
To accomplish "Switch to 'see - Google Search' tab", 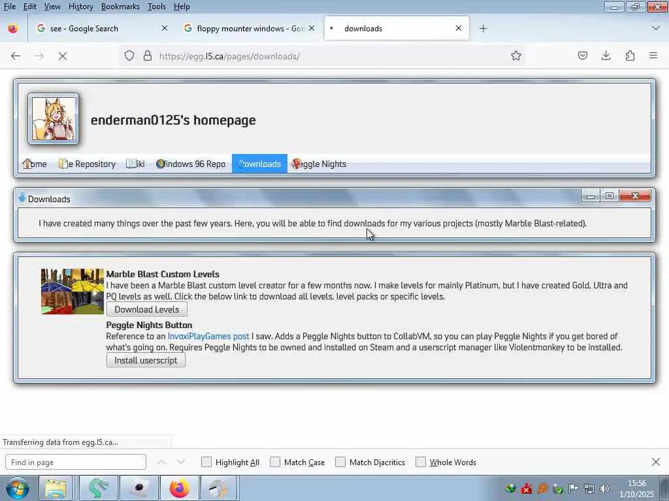I will click(101, 29).
